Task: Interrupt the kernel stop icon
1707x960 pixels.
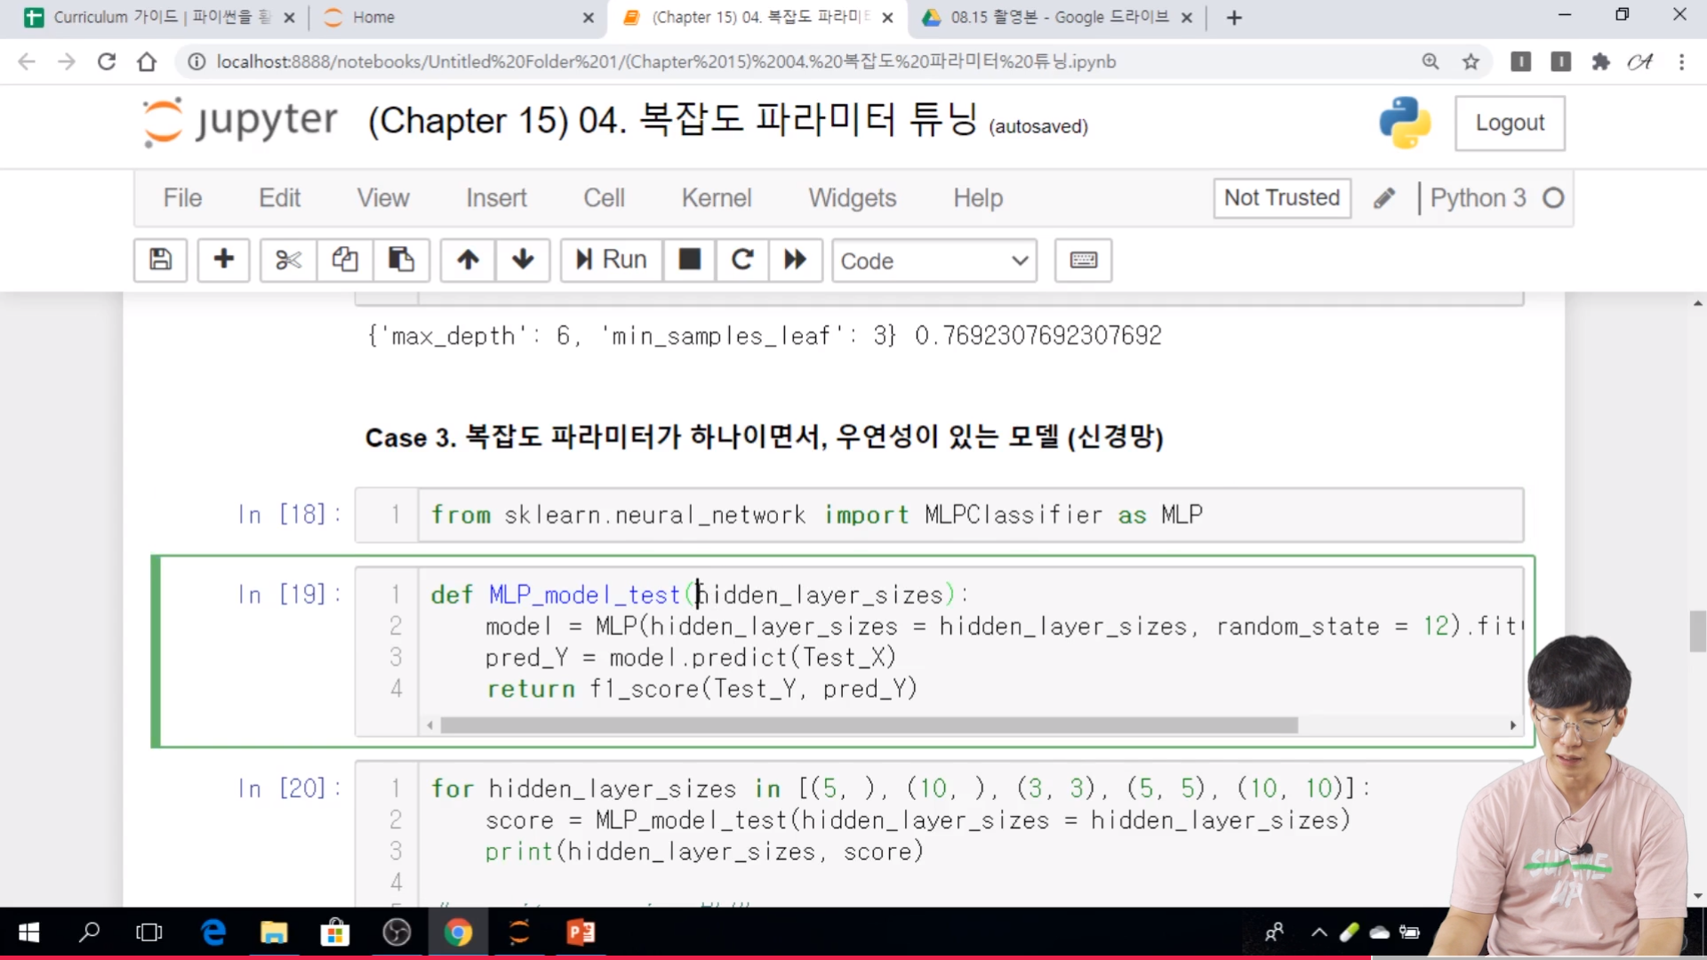Action: coord(689,260)
